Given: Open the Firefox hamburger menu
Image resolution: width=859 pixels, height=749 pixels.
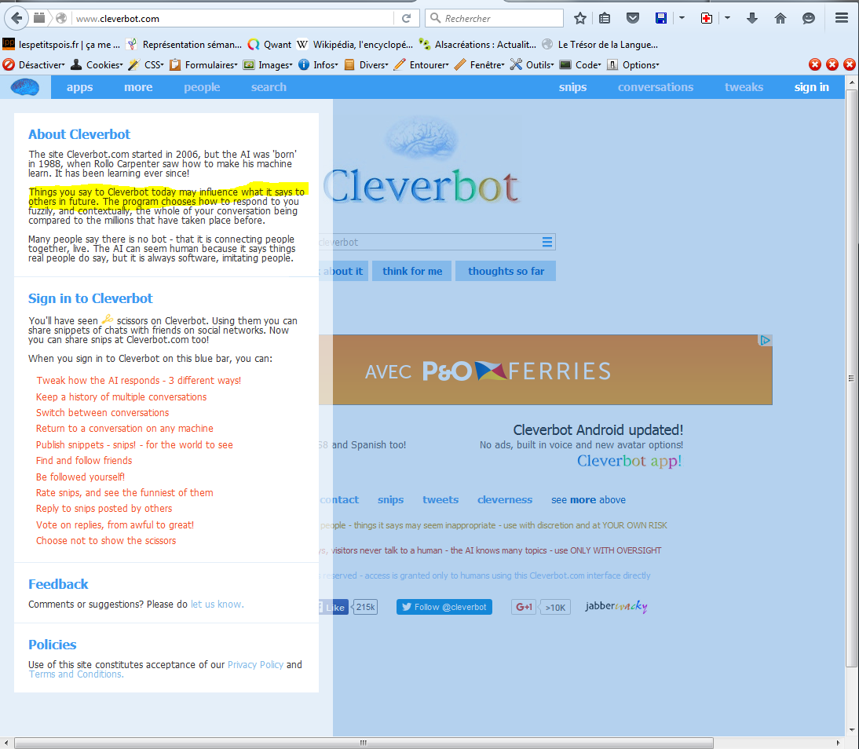Looking at the screenshot, I should coord(841,18).
